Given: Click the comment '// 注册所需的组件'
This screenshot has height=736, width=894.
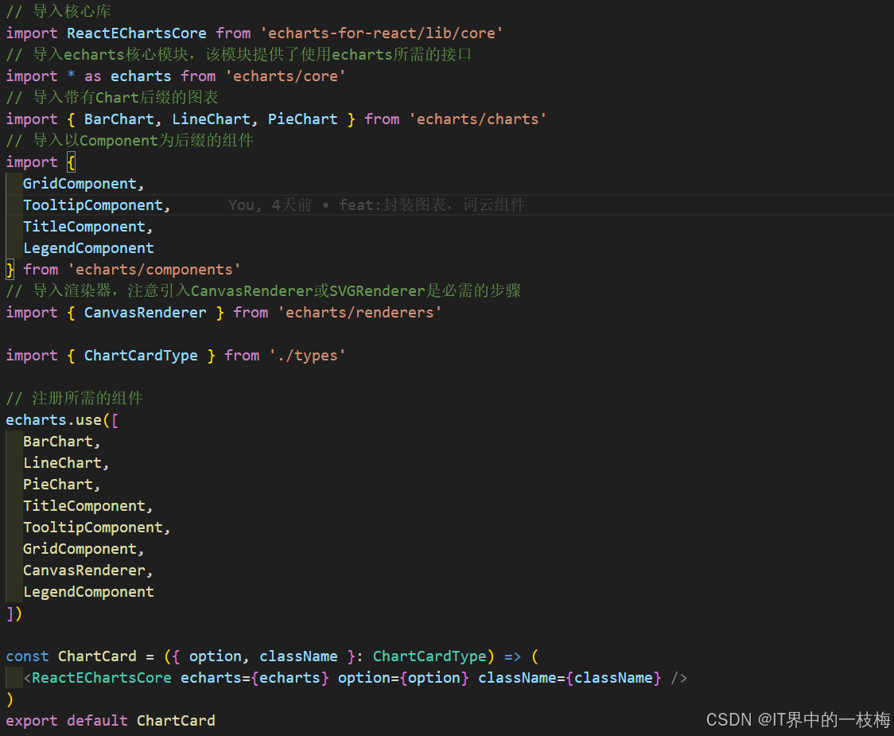Looking at the screenshot, I should [x=74, y=399].
